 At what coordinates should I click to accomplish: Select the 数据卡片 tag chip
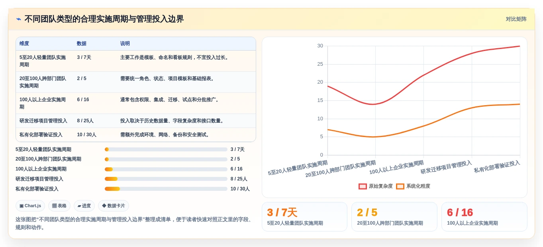click(x=114, y=206)
